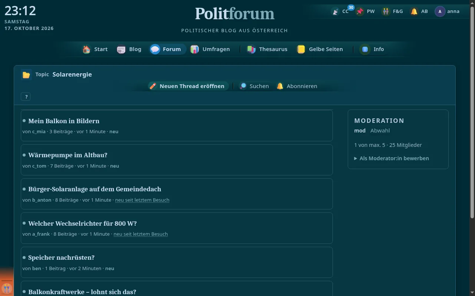Image resolution: width=475 pixels, height=296 pixels.
Task: Click 'neu seit letztem Besuch' in b_anton's thread
Action: 142,200
